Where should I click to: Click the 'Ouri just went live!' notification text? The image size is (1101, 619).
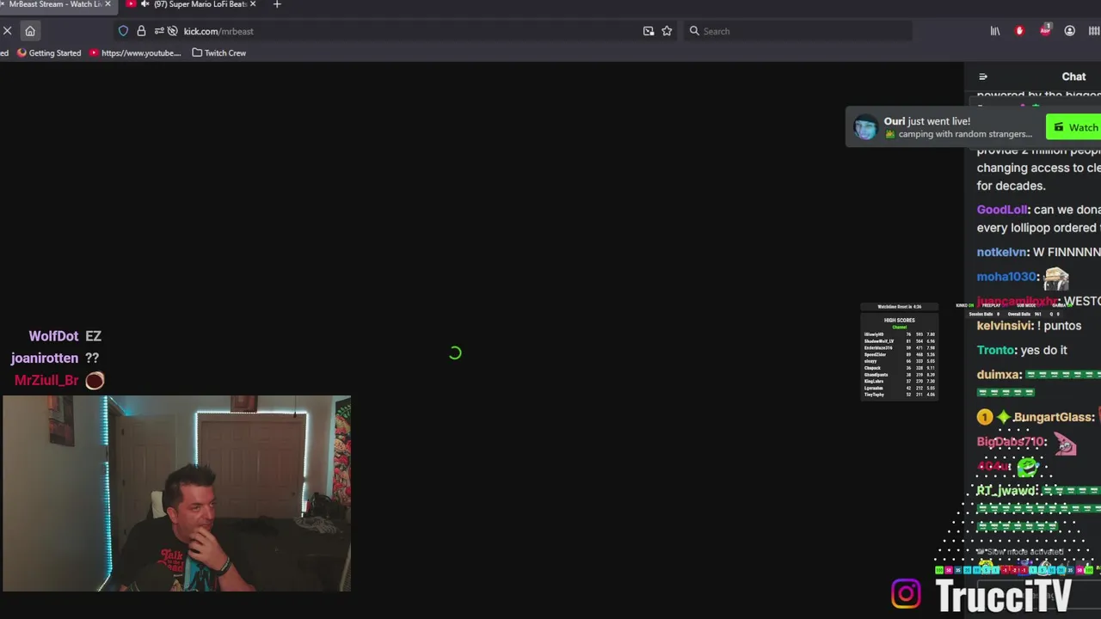click(x=927, y=121)
